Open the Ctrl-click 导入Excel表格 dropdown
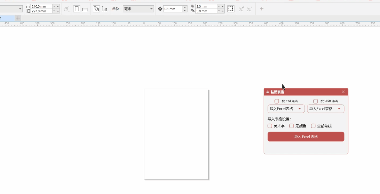380x194 pixels. [x=286, y=109]
